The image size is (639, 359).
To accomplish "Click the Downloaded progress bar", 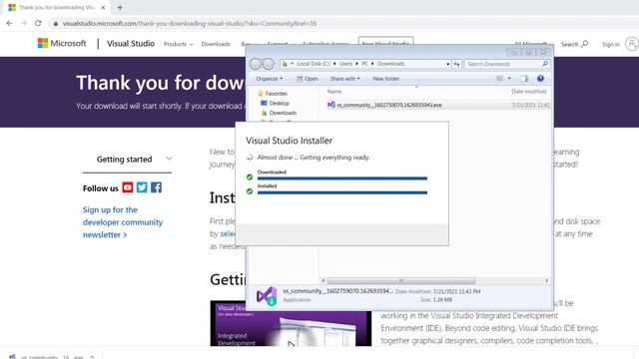I will coord(342,179).
